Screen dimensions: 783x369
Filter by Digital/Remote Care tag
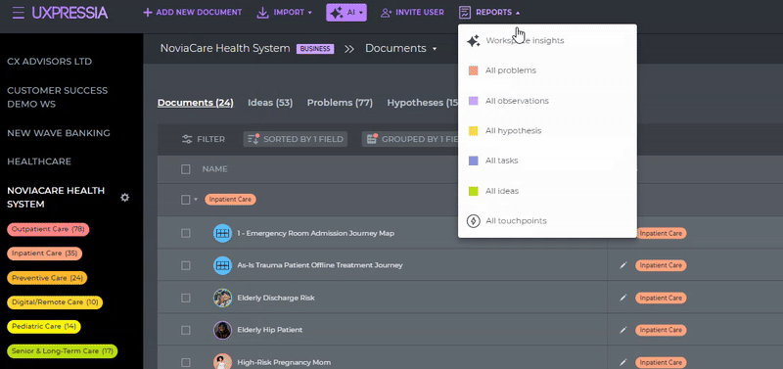55,302
